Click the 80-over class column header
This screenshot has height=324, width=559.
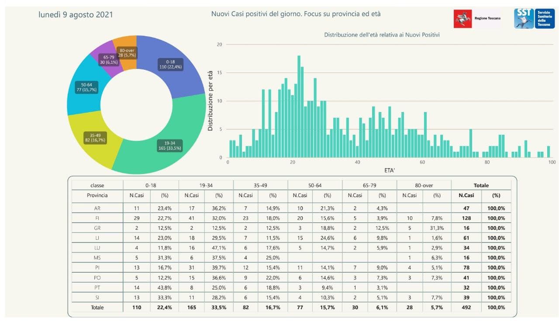(x=423, y=185)
